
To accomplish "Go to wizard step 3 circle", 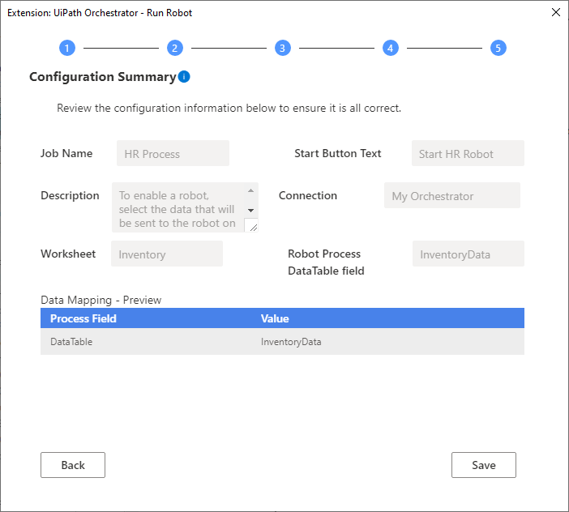I will (283, 48).
